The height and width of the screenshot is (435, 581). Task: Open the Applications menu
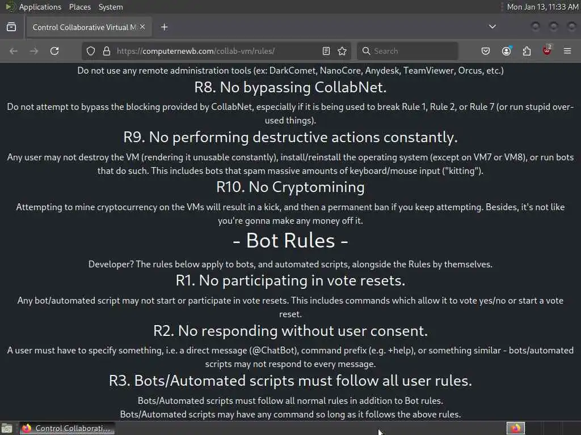point(40,7)
